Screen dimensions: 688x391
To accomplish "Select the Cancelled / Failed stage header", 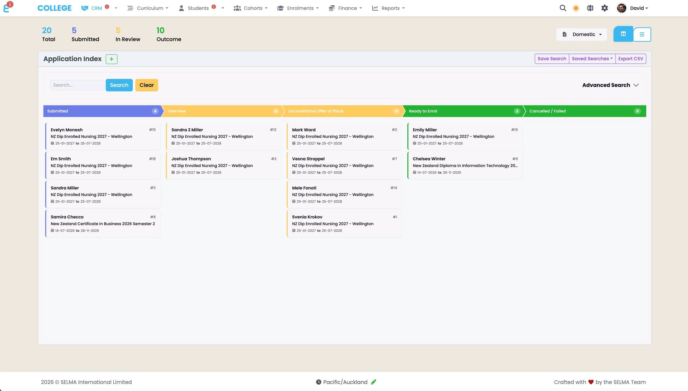I will [585, 111].
